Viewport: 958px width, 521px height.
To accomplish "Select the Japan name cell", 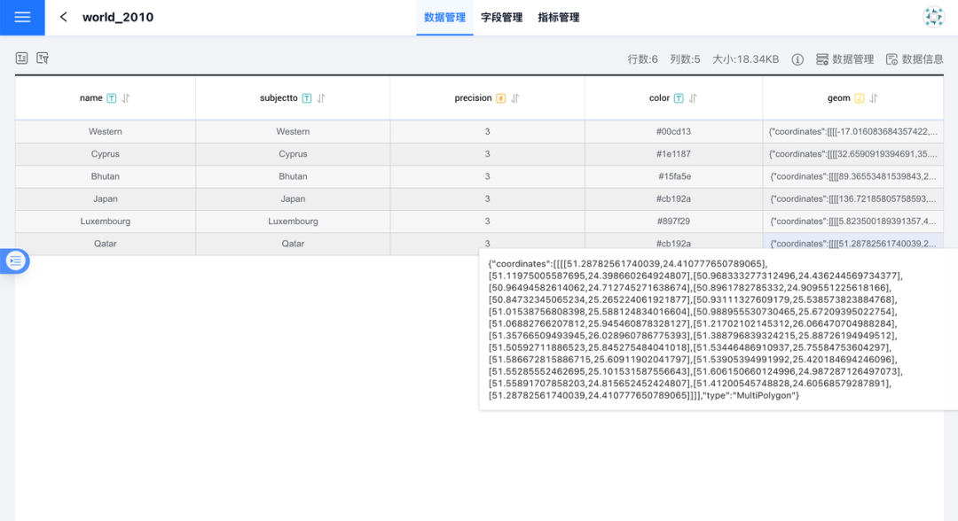I will pos(105,198).
